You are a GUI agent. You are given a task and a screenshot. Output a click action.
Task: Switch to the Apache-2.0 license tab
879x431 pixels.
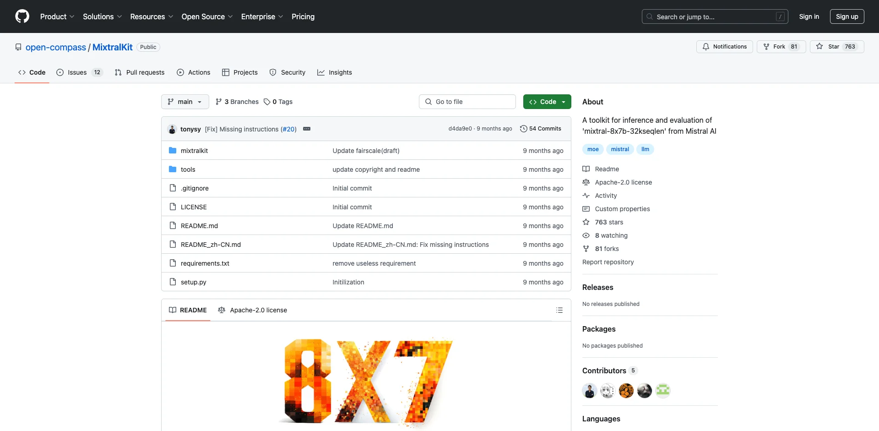point(253,310)
